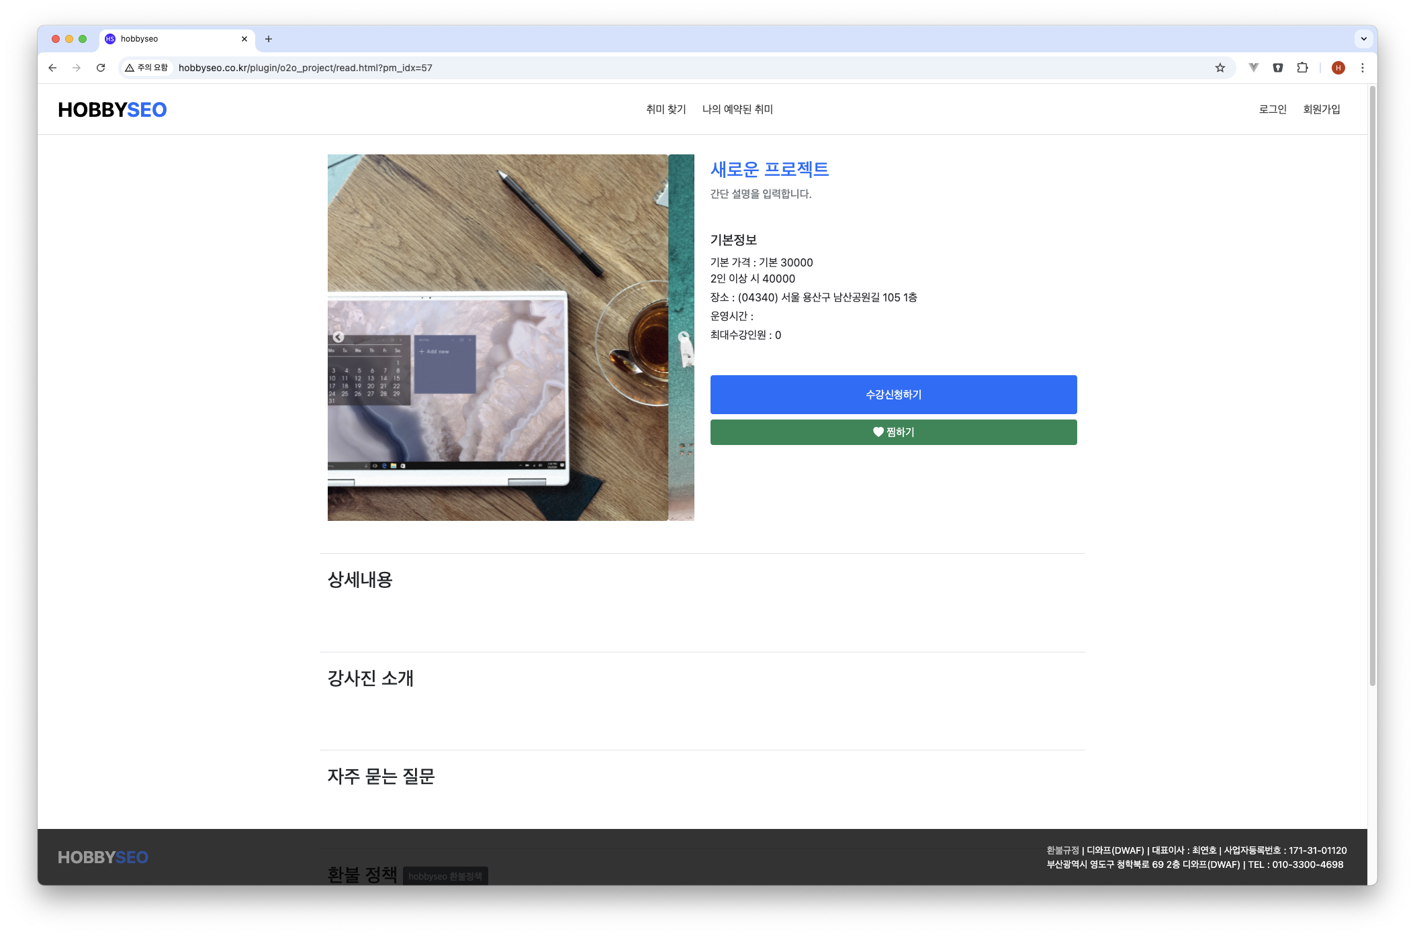
Task: Open the Chrome three-dot menu
Action: click(x=1363, y=68)
